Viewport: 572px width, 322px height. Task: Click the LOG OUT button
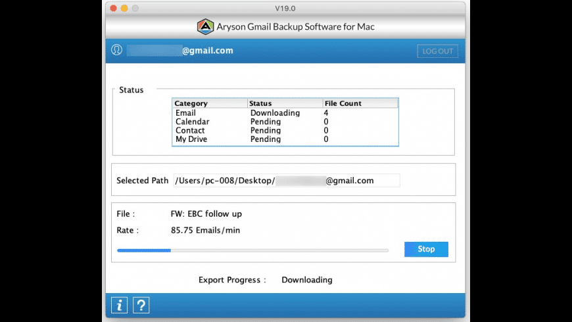[x=437, y=51]
